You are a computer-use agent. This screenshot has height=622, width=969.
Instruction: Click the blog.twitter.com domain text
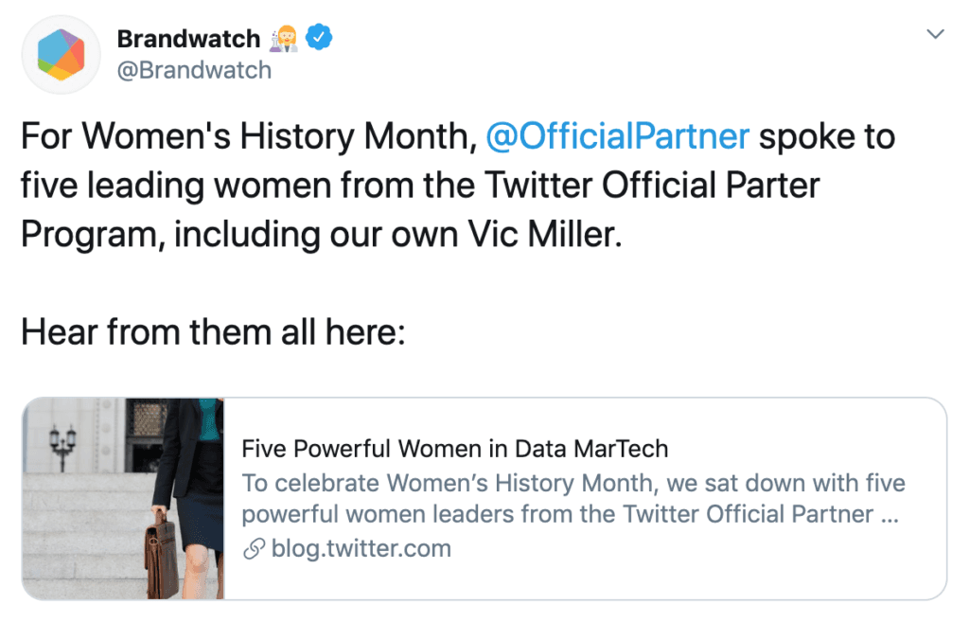tap(361, 548)
